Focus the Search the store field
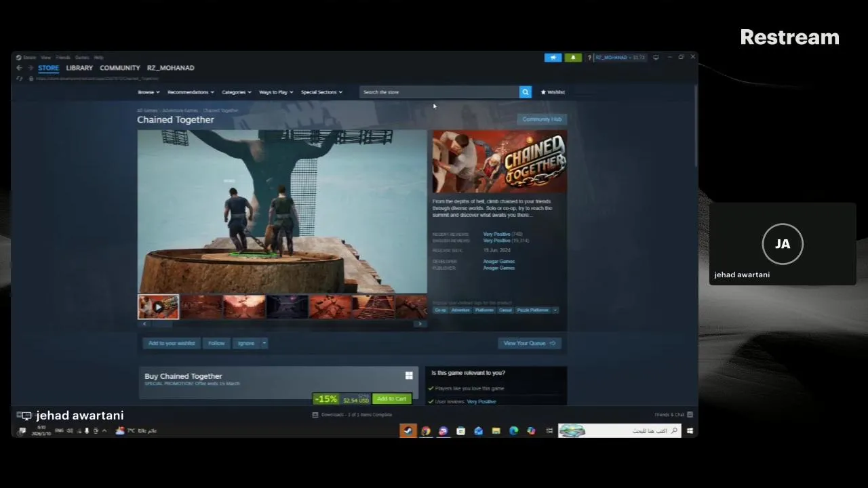The width and height of the screenshot is (868, 488). pyautogui.click(x=439, y=92)
